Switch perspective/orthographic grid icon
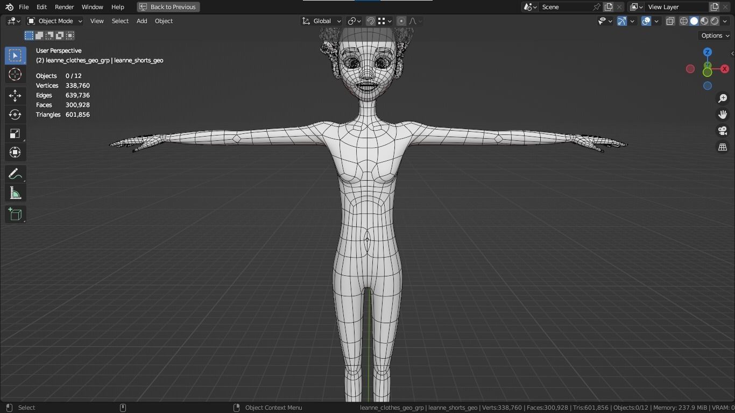The image size is (735, 413). (x=723, y=147)
